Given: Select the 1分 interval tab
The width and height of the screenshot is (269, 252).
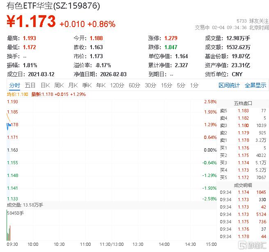Looking at the screenshot, I should coord(194,85).
